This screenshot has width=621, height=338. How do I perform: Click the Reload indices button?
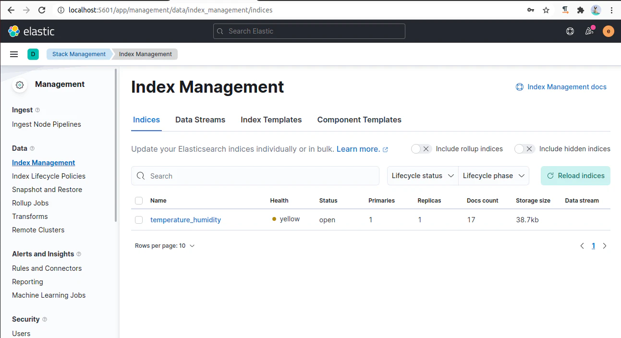click(x=575, y=176)
